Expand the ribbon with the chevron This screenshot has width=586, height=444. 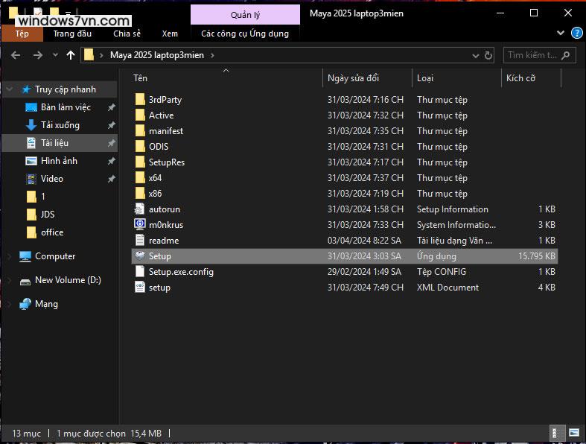[x=561, y=34]
